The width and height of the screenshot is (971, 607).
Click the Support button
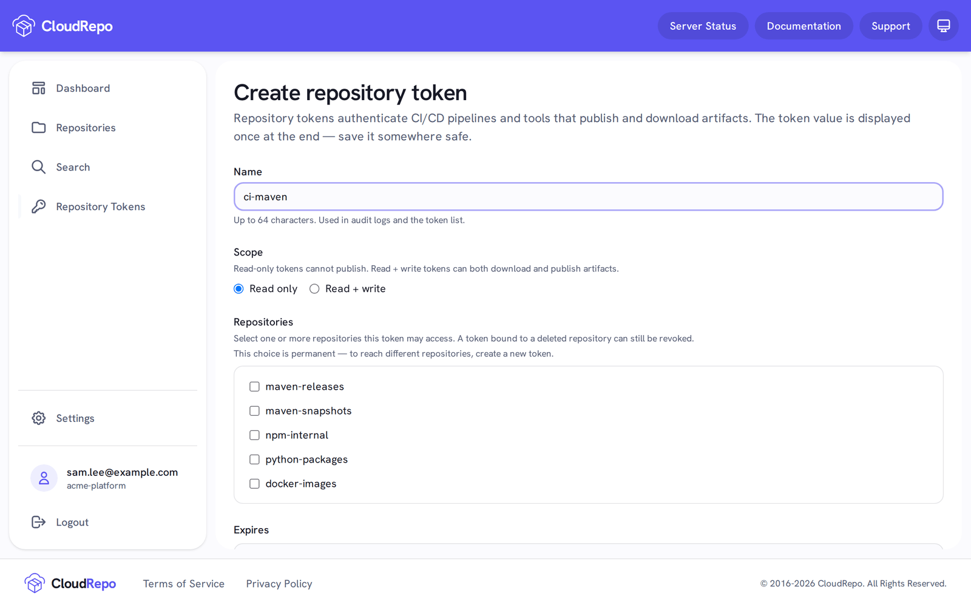tap(890, 26)
